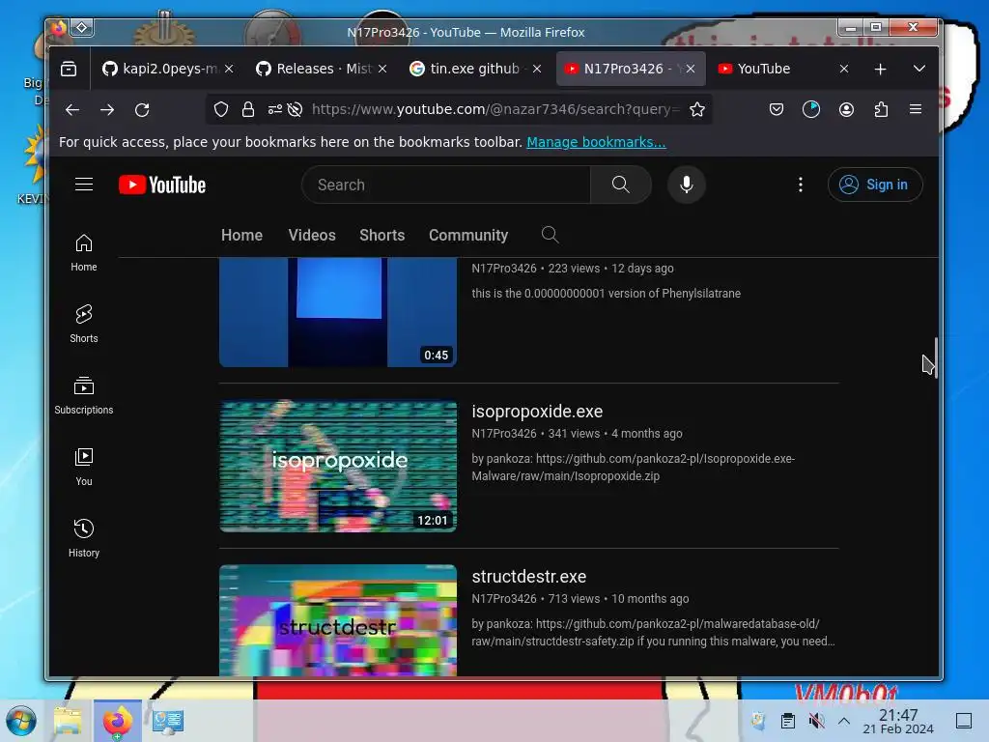Open History in the YouTube sidebar
This screenshot has width=989, height=742.
(84, 537)
